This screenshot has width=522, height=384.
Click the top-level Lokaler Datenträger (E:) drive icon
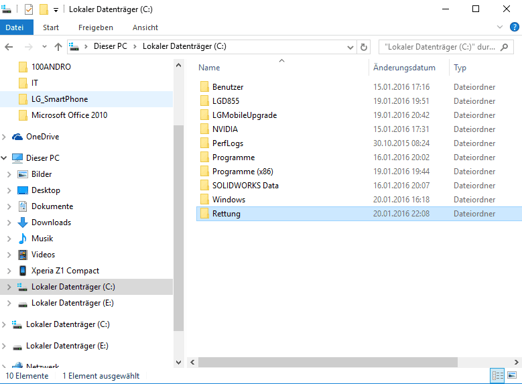[17, 347]
